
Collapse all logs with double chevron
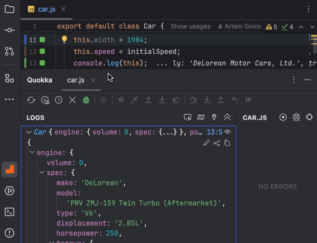(x=227, y=117)
